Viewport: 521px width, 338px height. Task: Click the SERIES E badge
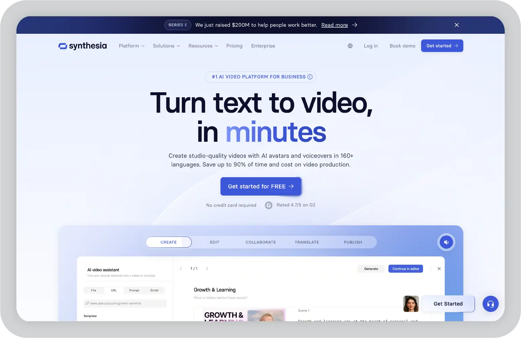[178, 25]
